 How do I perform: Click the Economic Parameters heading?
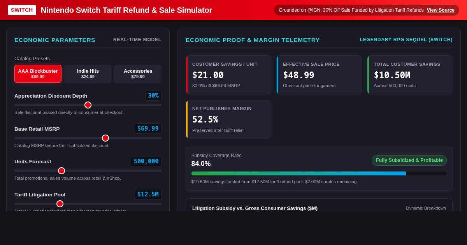click(55, 40)
